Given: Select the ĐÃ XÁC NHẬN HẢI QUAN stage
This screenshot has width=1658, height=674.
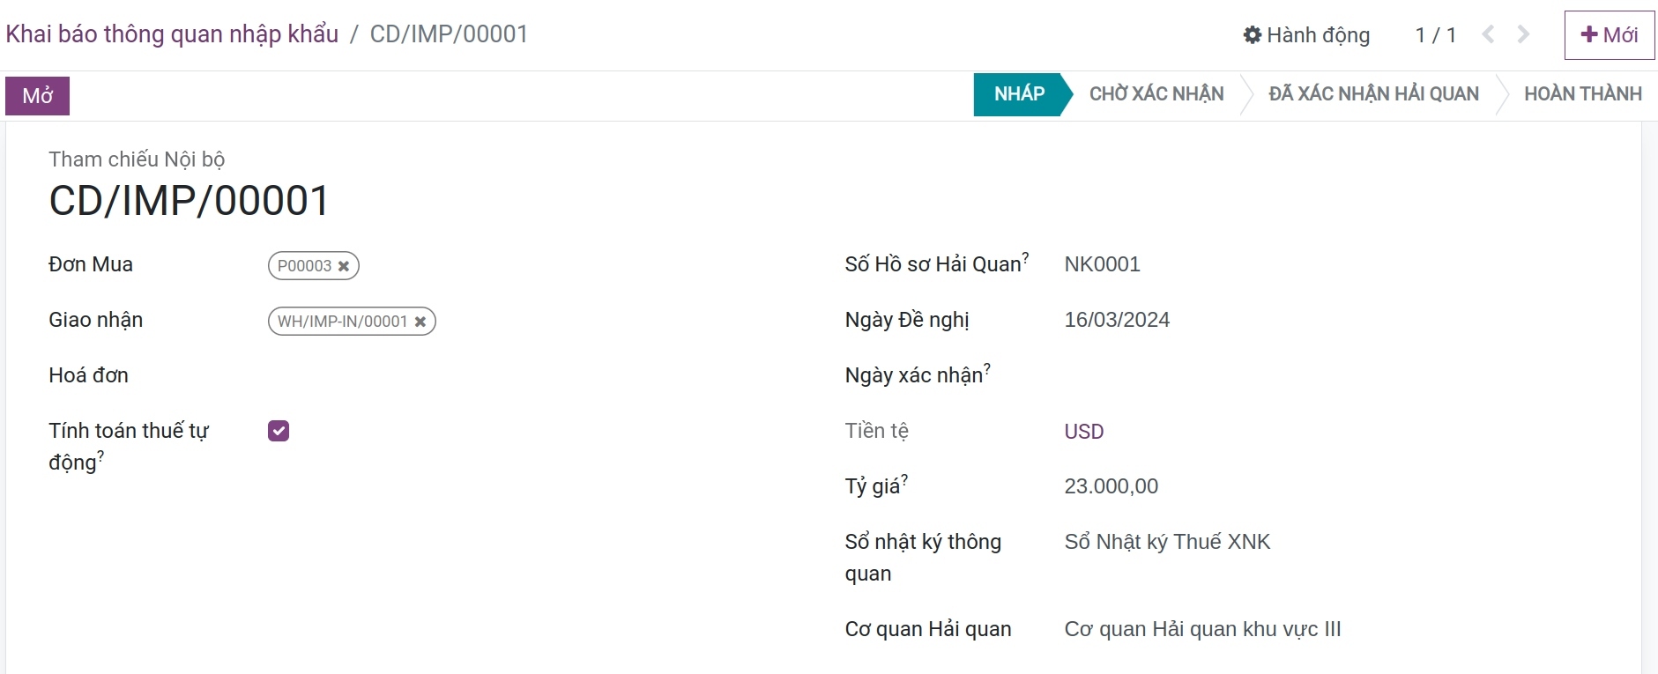Looking at the screenshot, I should pos(1373,94).
